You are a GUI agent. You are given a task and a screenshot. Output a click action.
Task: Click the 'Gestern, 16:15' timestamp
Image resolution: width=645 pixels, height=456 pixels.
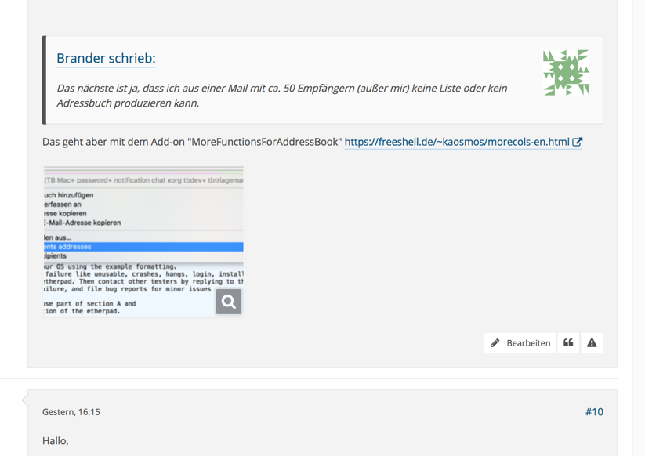[71, 412]
